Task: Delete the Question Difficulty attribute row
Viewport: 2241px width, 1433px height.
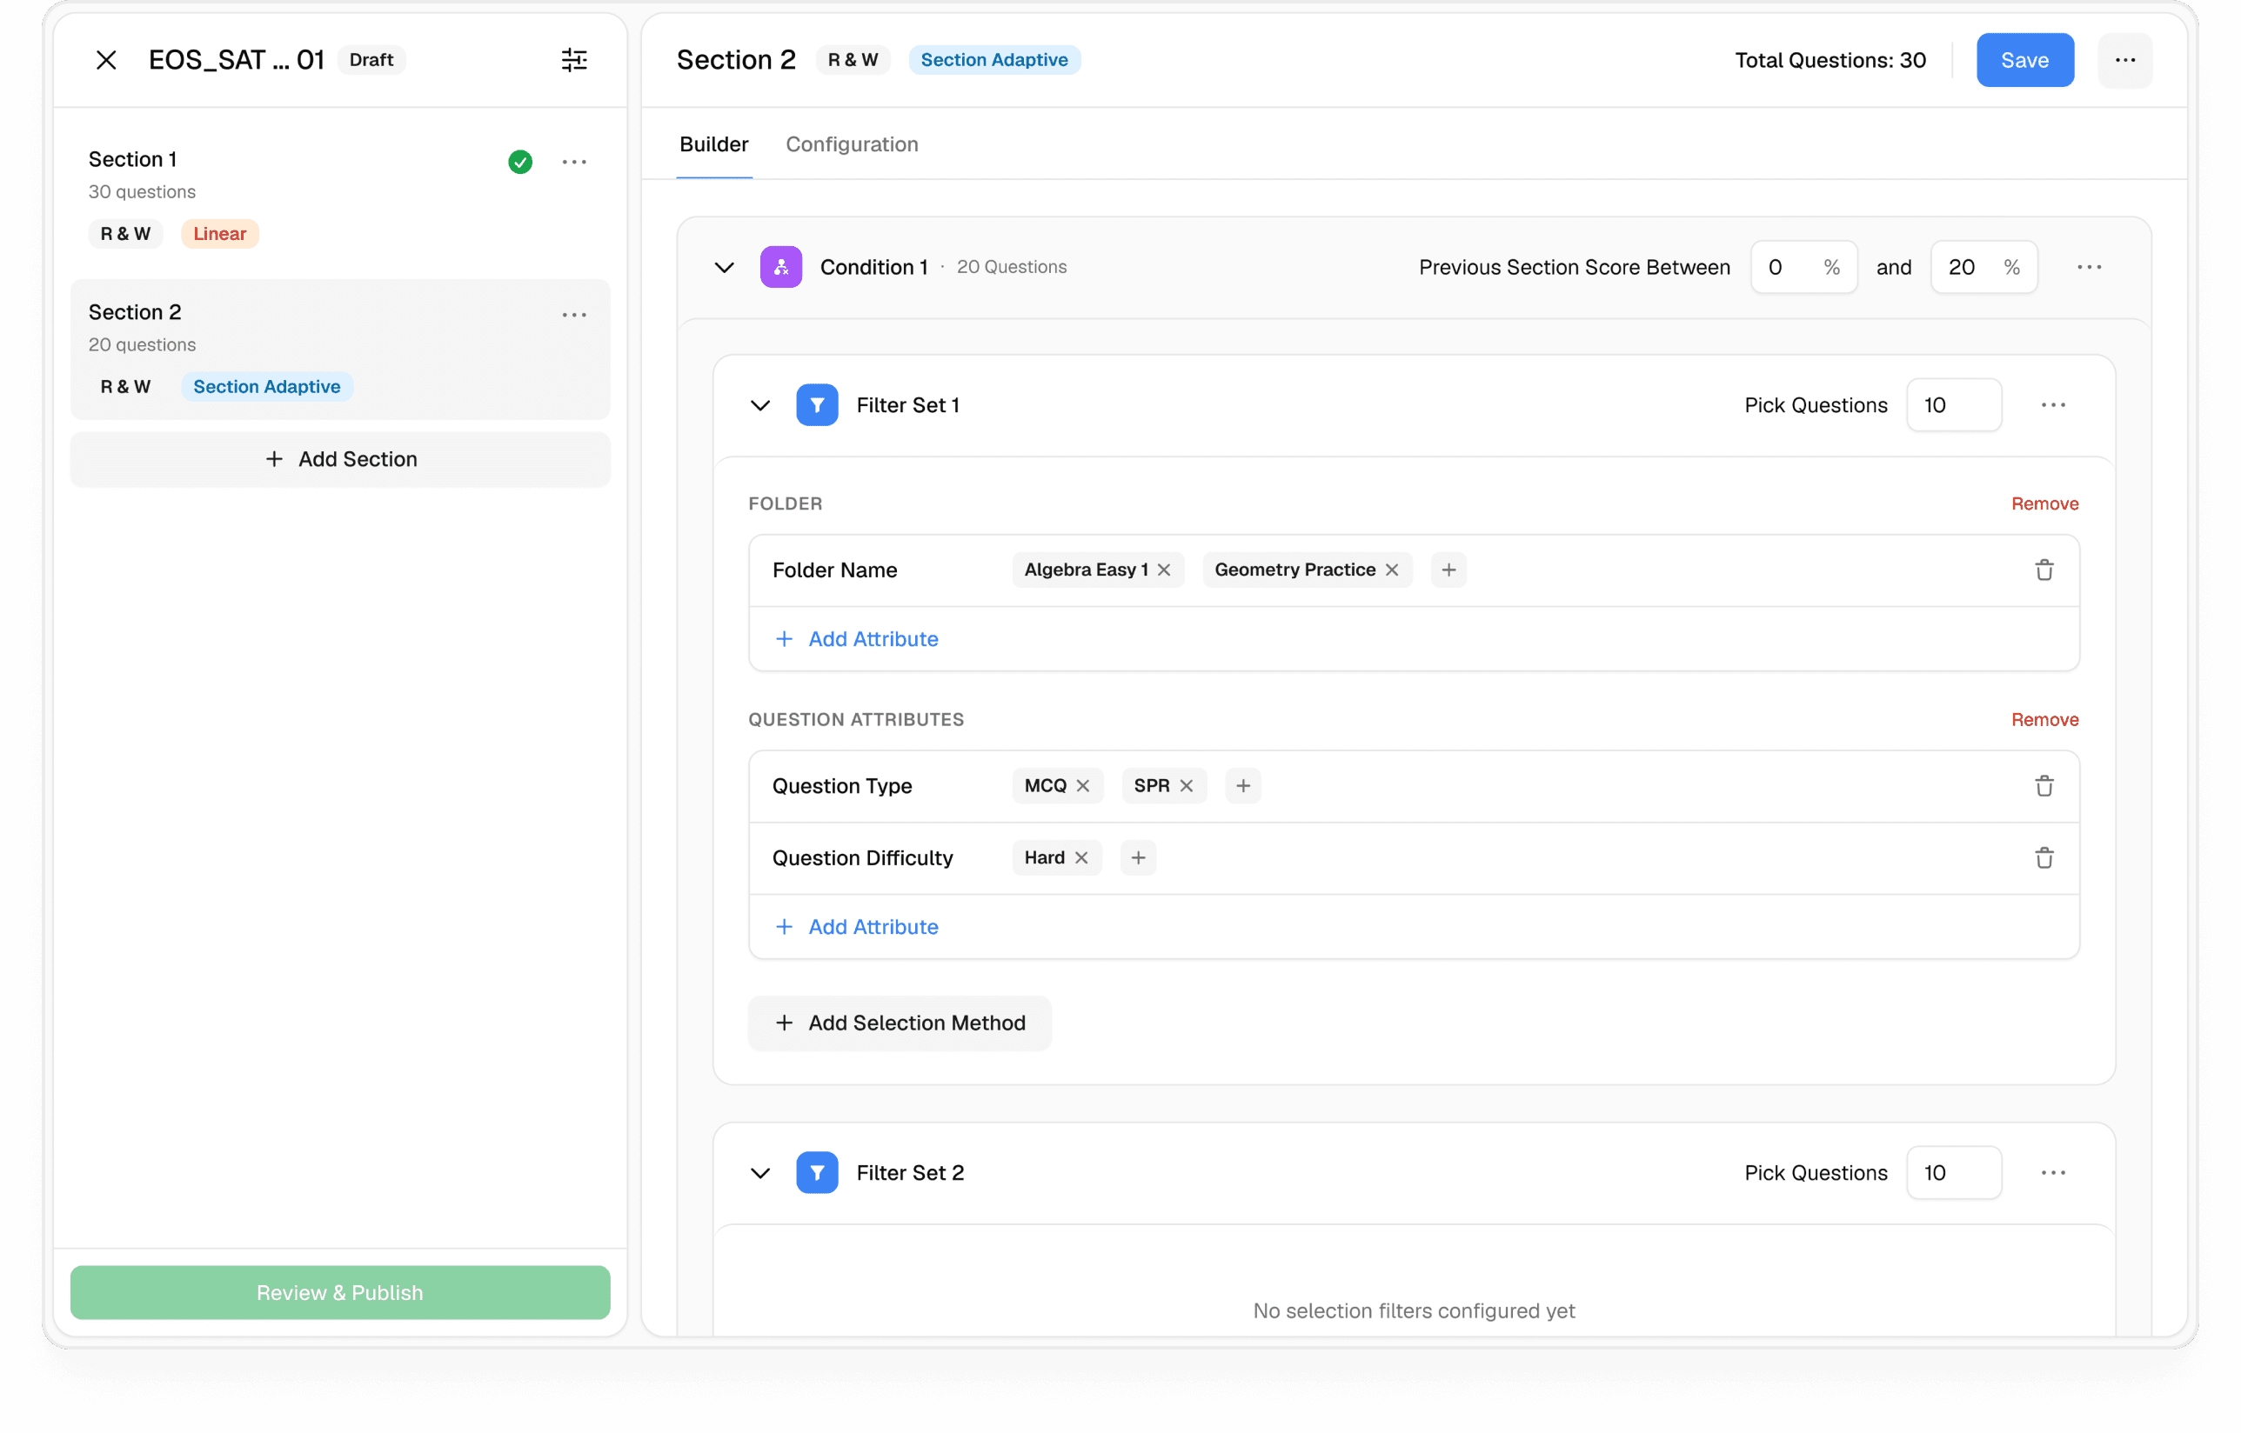Action: pyautogui.click(x=2044, y=857)
